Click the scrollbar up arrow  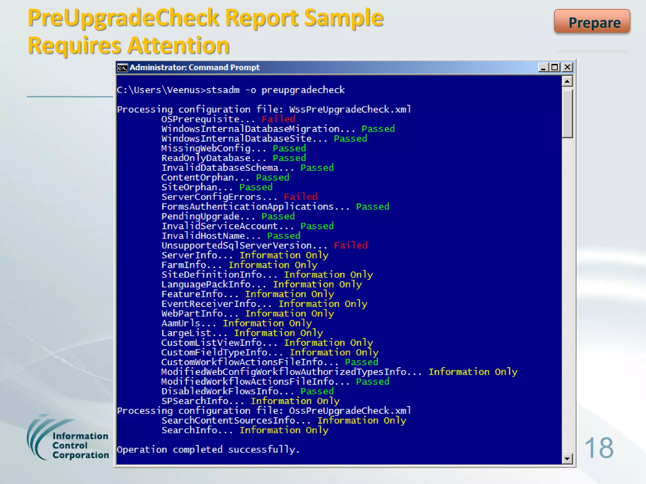(x=567, y=81)
